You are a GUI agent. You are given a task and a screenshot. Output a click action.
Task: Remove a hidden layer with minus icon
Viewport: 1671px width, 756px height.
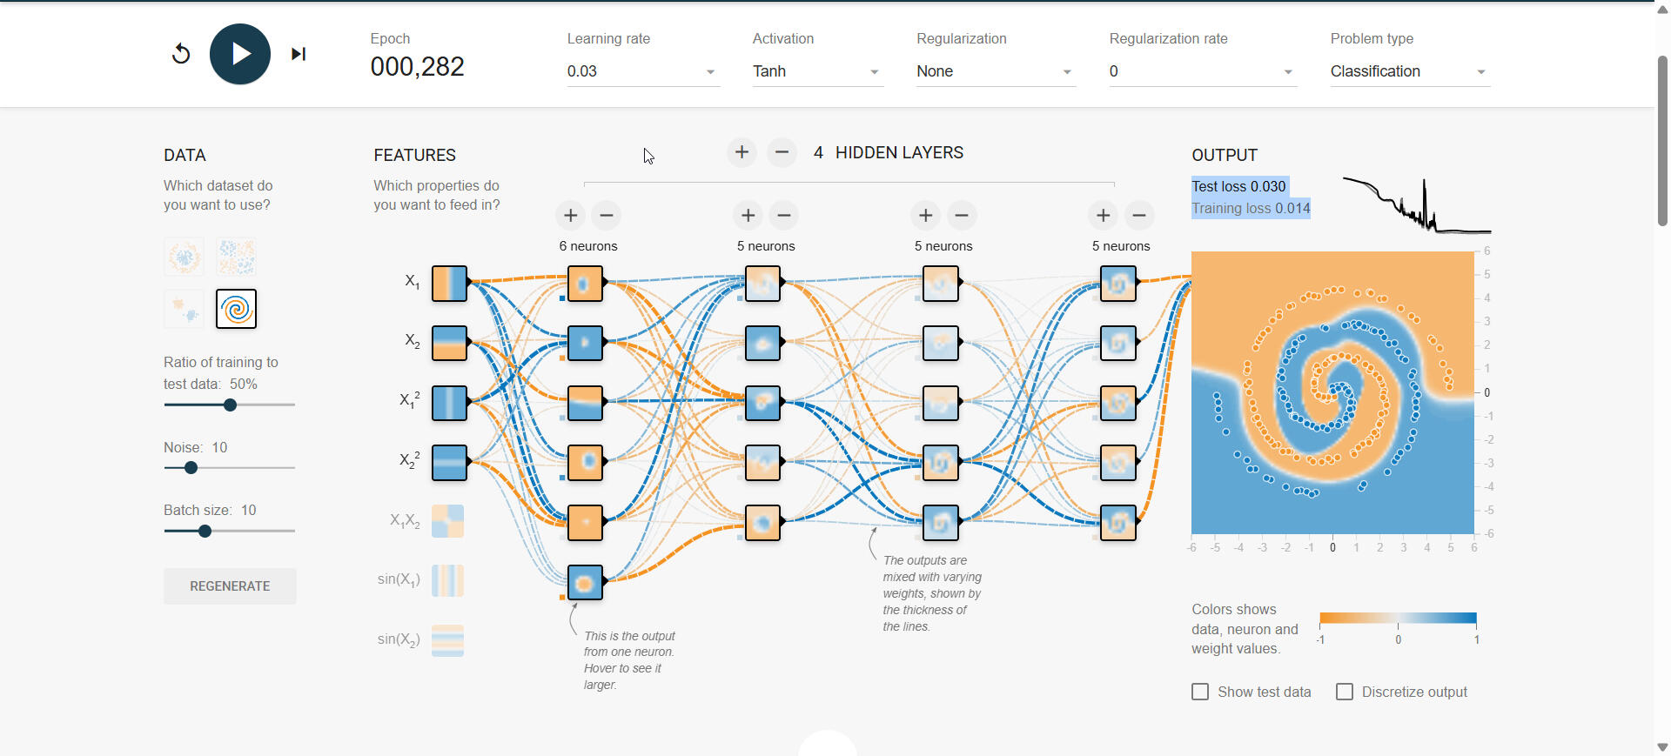[782, 152]
